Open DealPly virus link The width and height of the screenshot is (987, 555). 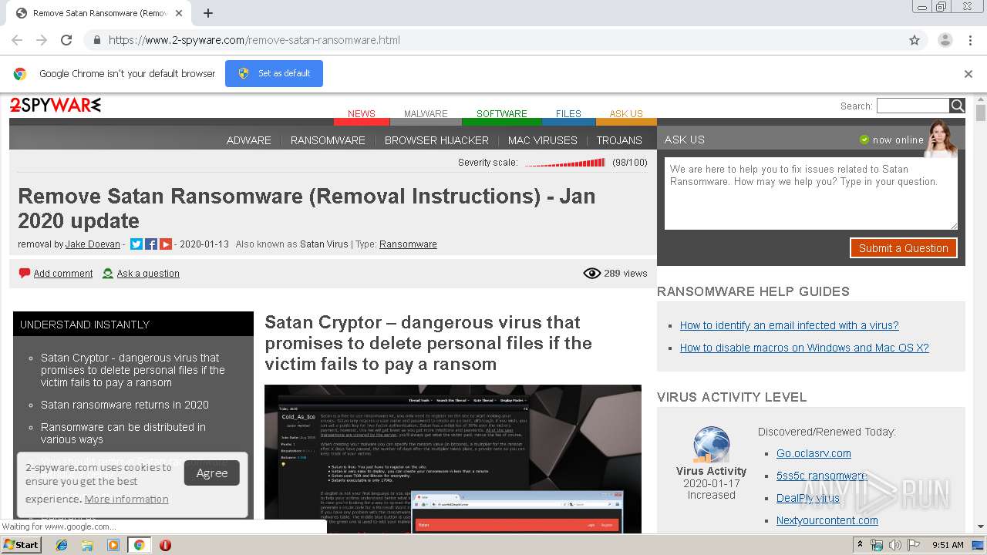point(807,498)
